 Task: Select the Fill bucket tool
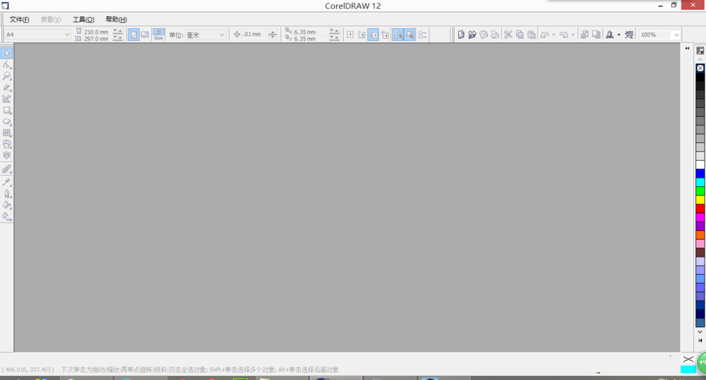(x=7, y=205)
